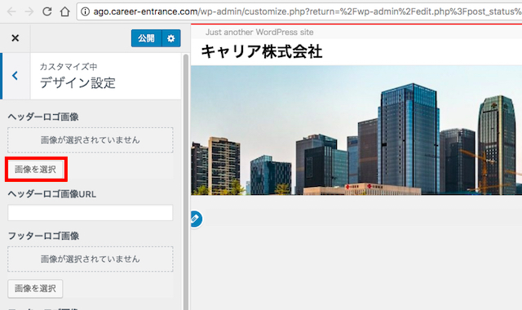
Task: Click the ヘッダーロゴ画像 empty image placeholder
Action: pyautogui.click(x=91, y=139)
